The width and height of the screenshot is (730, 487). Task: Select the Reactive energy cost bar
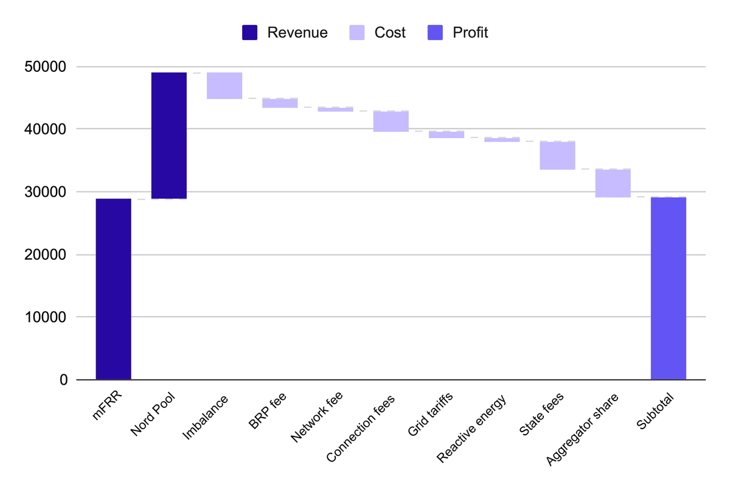(x=502, y=140)
